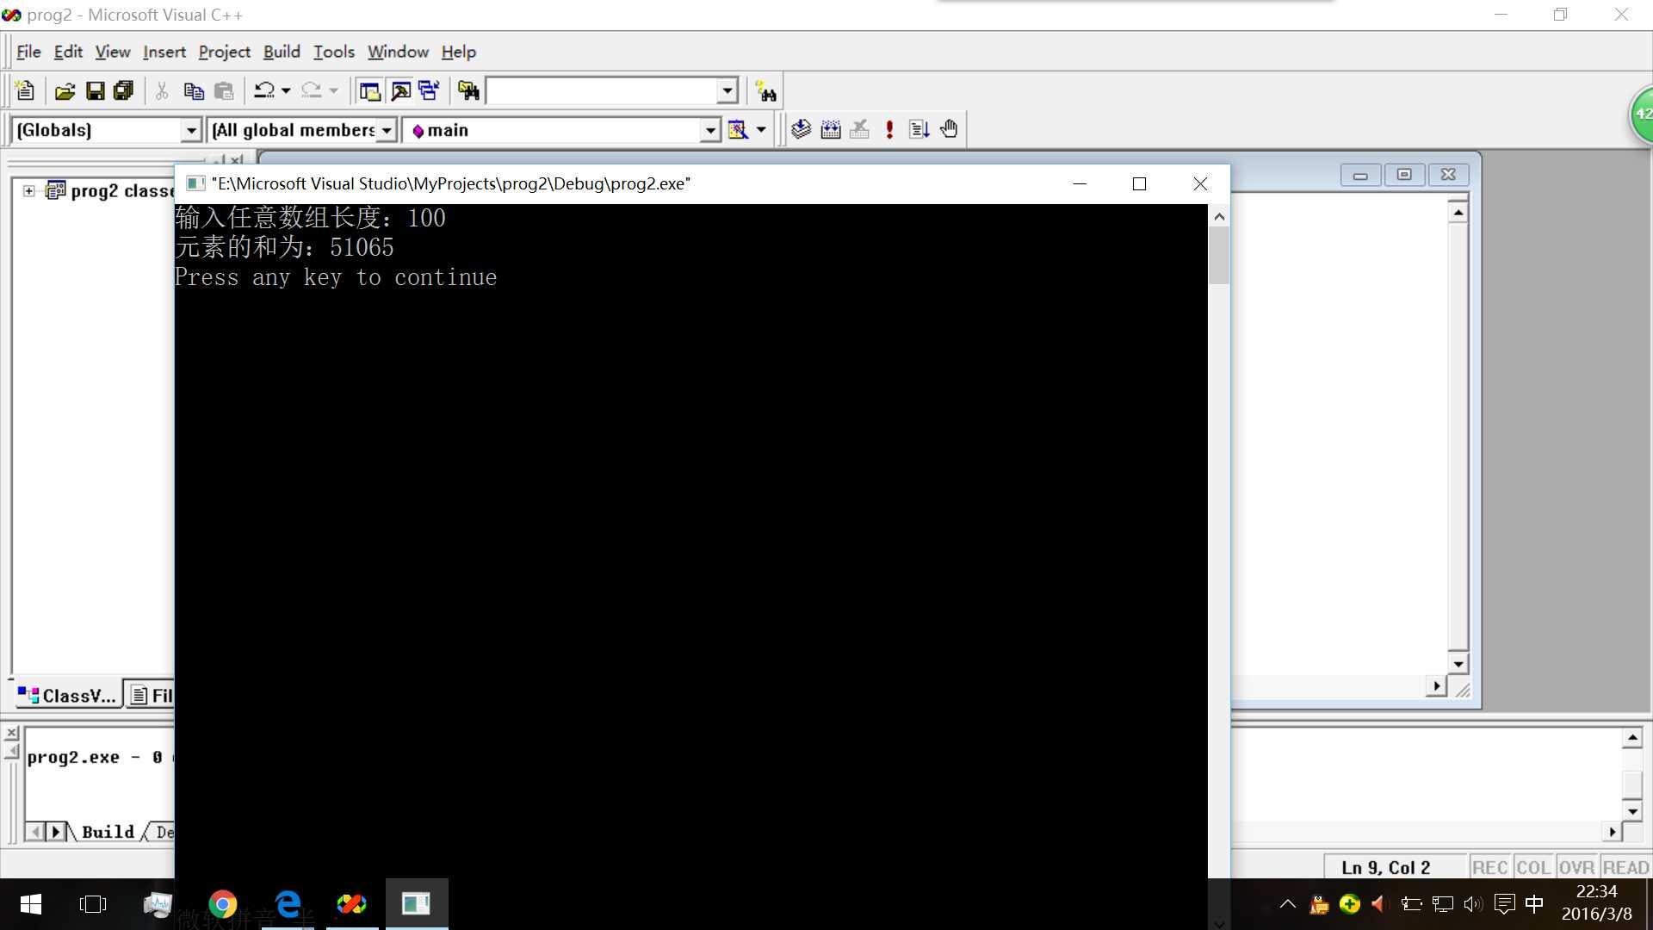Screen dimensions: 1653x930
Task: Switch to the ClassView tab
Action: coord(66,695)
